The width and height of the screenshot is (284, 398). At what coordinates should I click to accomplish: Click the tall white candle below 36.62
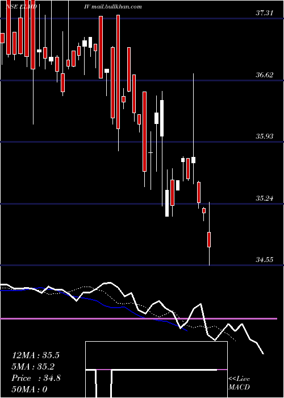click(x=162, y=118)
